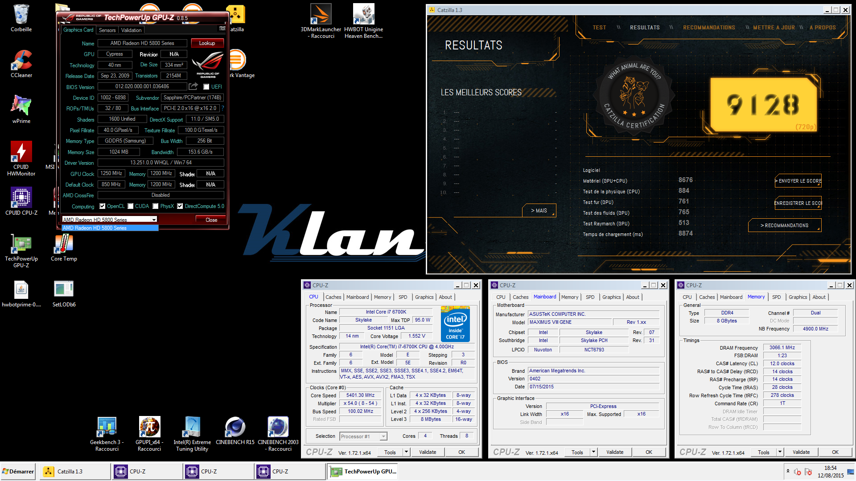
Task: Click ENREGISTRER LE SCORE button
Action: click(x=798, y=203)
